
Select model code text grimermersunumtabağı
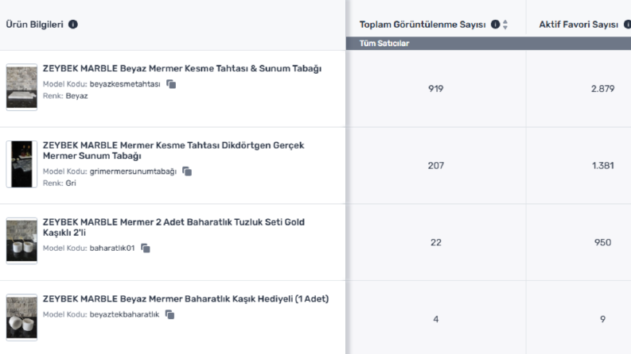pos(133,171)
